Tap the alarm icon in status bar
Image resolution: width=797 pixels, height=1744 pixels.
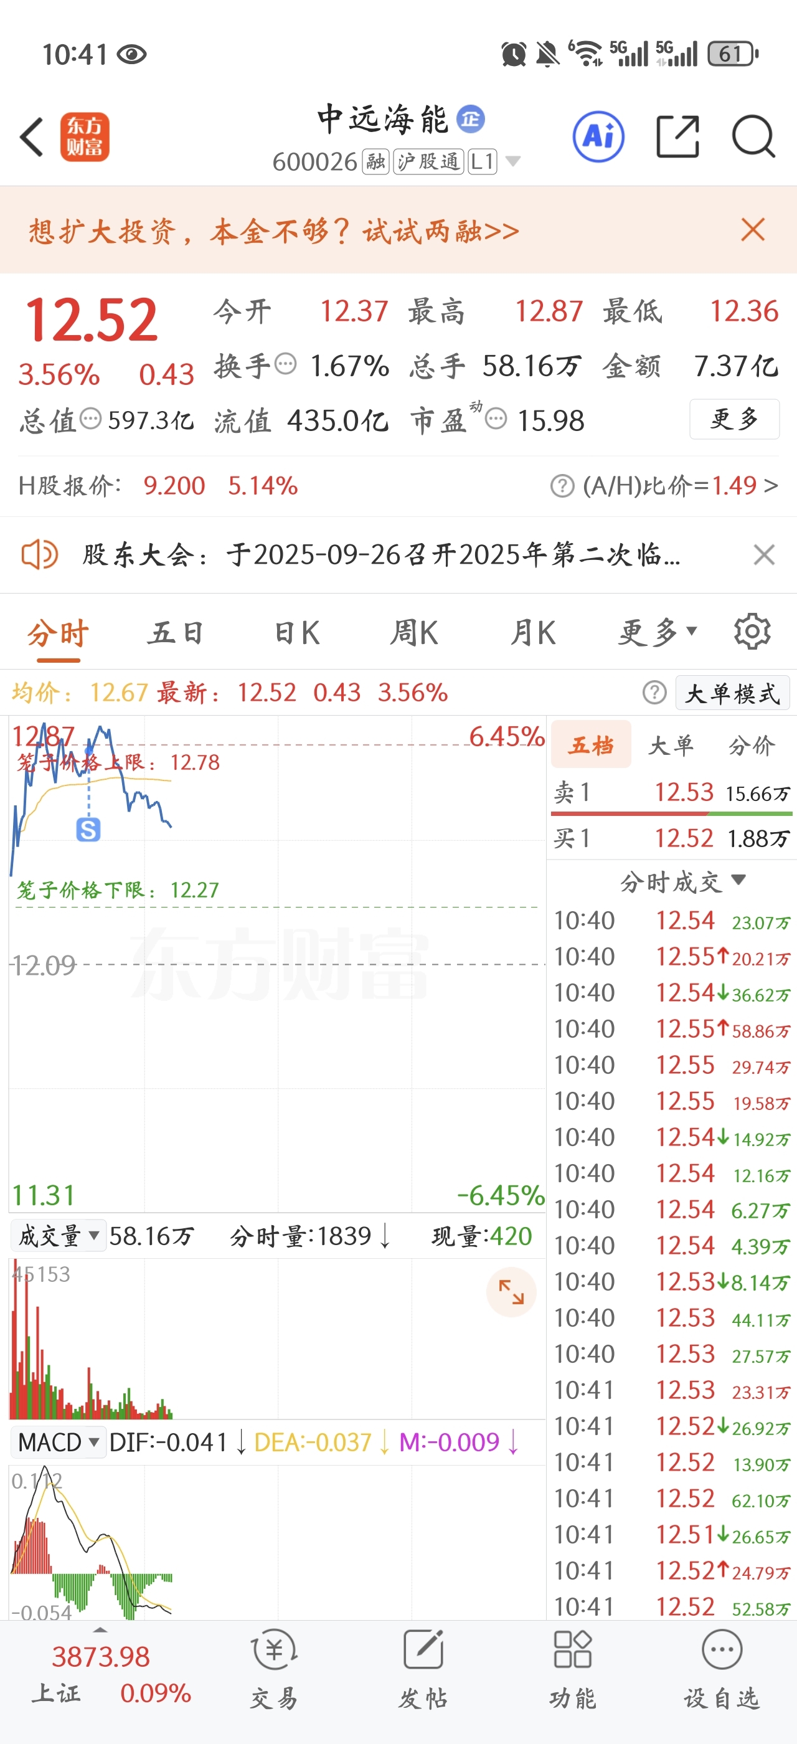[x=514, y=54]
